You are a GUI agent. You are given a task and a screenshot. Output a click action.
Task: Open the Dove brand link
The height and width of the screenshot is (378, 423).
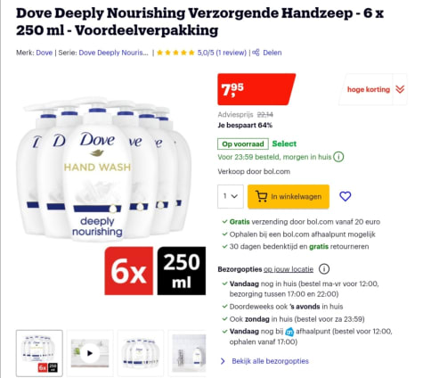[45, 53]
